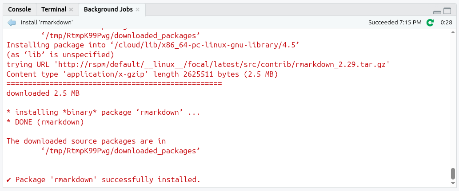Open the Terminal tab
Screen dimensions: 459x191
click(x=53, y=9)
